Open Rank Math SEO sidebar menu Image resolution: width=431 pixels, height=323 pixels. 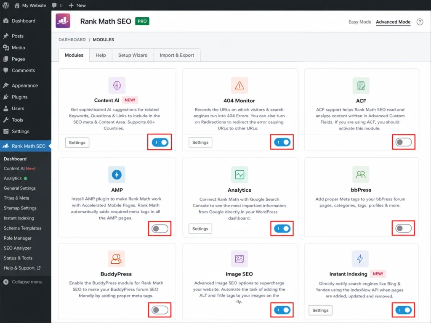tap(26, 146)
